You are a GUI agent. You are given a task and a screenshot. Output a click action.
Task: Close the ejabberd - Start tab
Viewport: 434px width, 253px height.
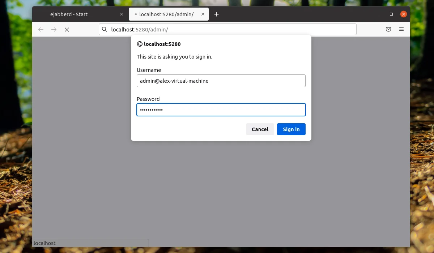[122, 14]
